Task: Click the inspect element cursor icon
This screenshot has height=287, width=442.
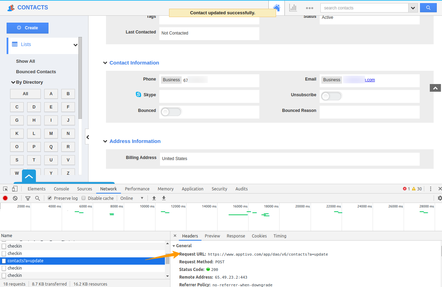Action: coord(6,188)
